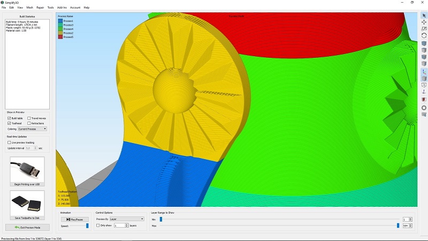Click the animation Speed slider handle
This screenshot has height=241, width=428.
point(87,225)
